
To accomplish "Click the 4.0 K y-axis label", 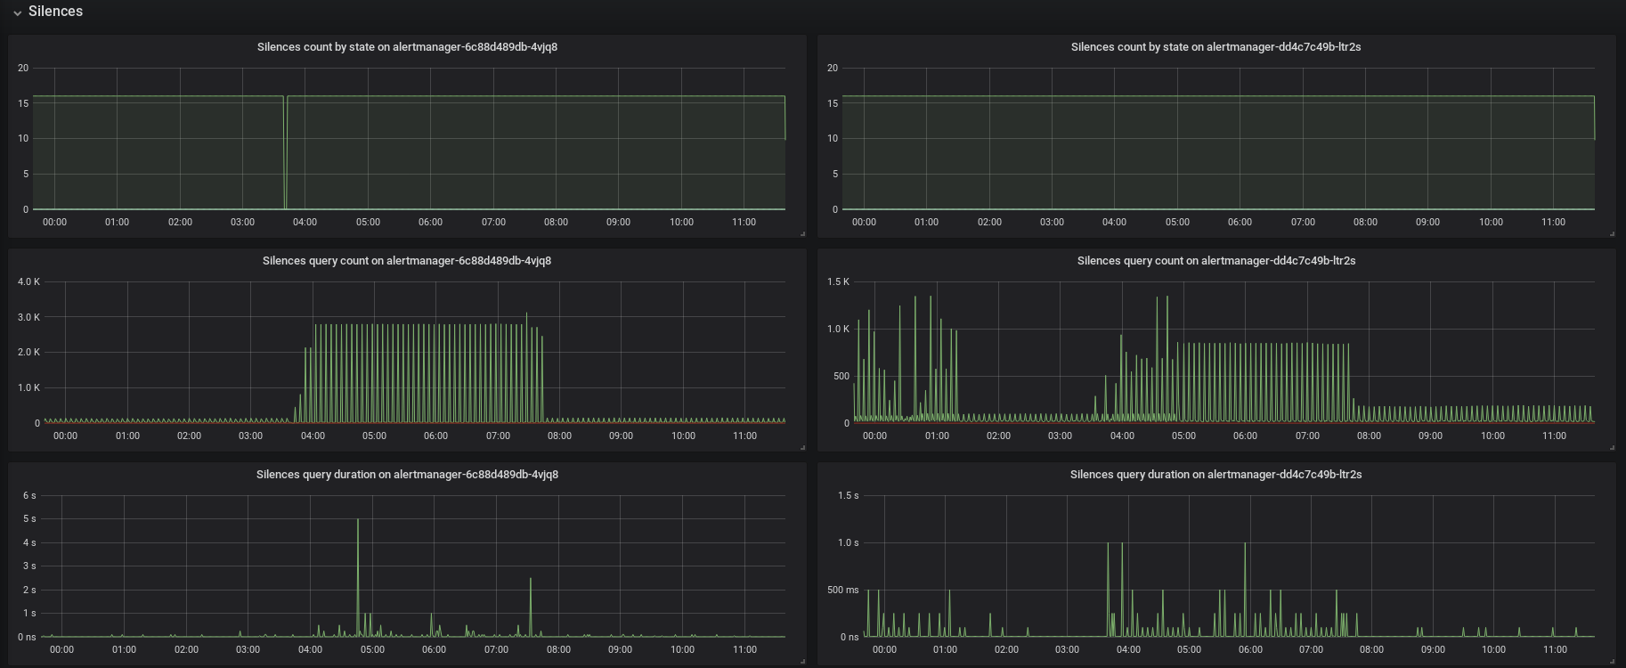I will tap(28, 281).
